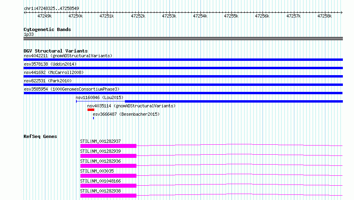The height and width of the screenshot is (200, 354).
Task: Select the 1p33 band label
Action: (29, 34)
